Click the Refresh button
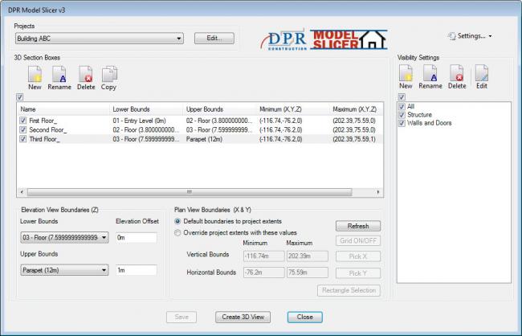This screenshot has width=522, height=336. point(357,226)
